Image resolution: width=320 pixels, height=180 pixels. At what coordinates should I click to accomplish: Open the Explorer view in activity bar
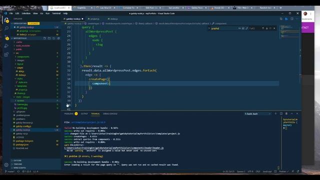click(6, 20)
